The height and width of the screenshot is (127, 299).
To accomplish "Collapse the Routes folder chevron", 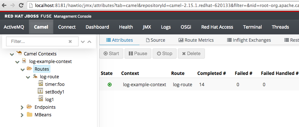I will [x=23, y=70].
